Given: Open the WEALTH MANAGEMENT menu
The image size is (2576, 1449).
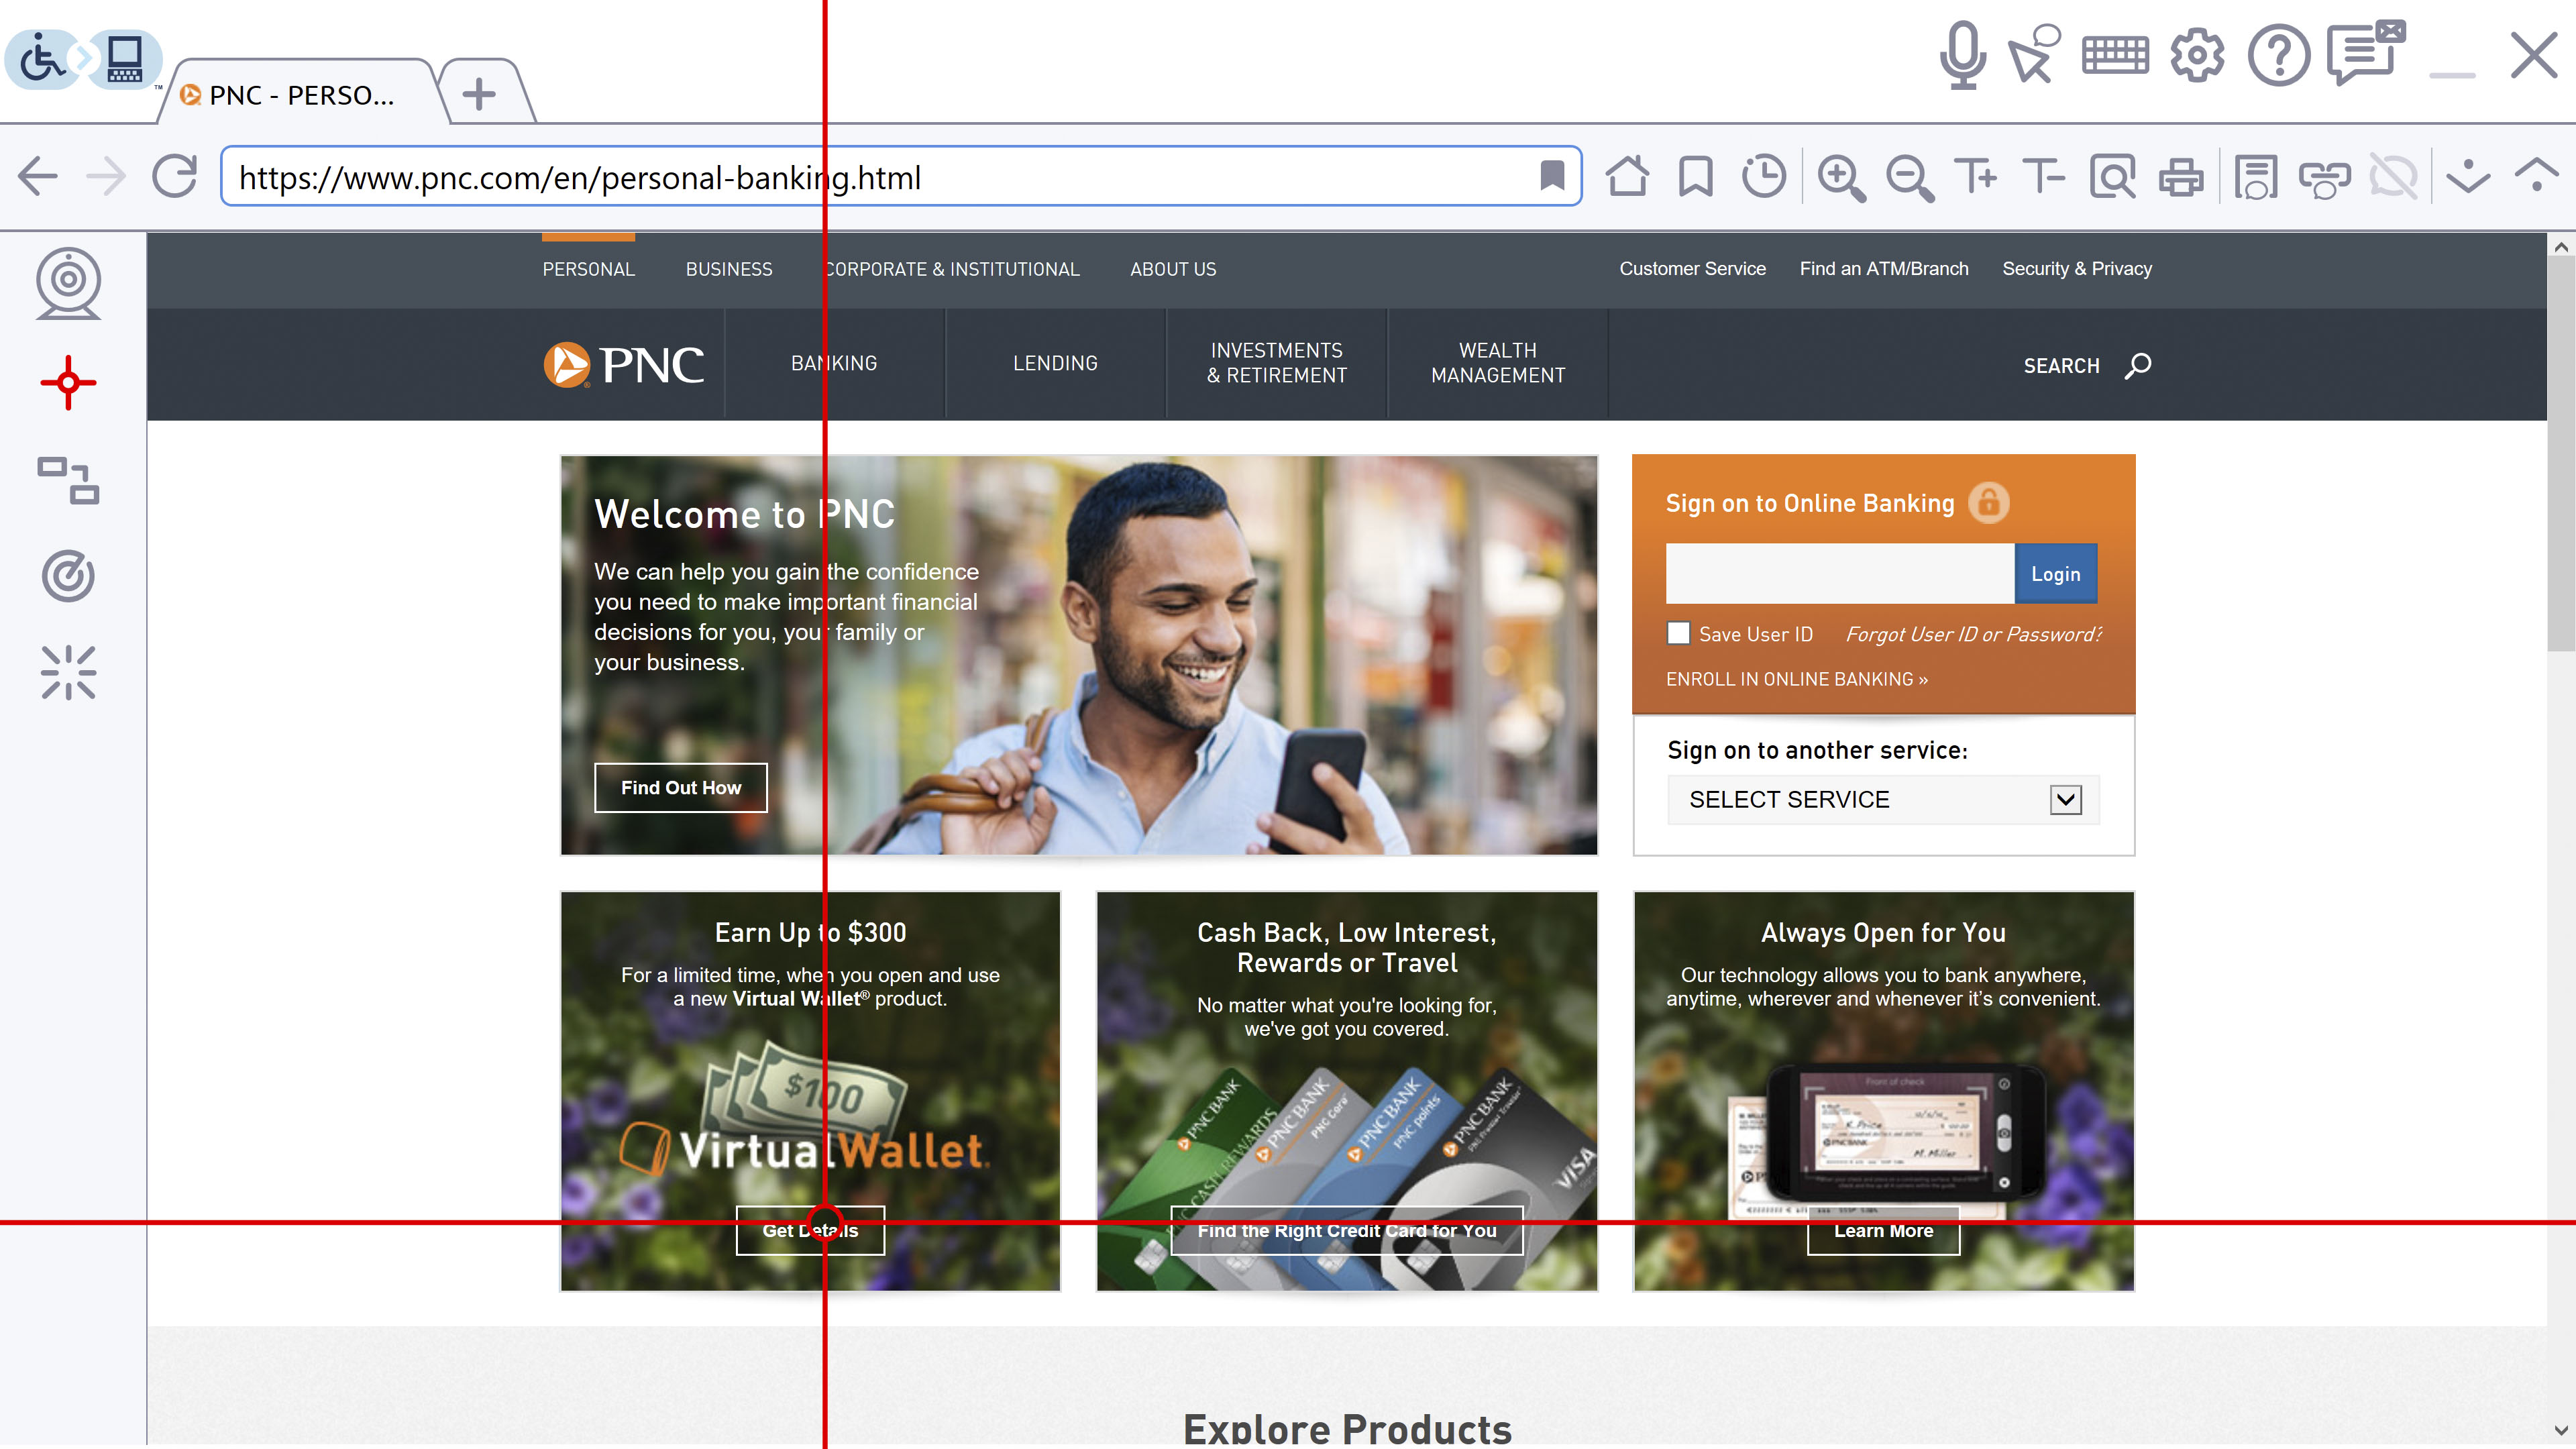Looking at the screenshot, I should 1497,363.
